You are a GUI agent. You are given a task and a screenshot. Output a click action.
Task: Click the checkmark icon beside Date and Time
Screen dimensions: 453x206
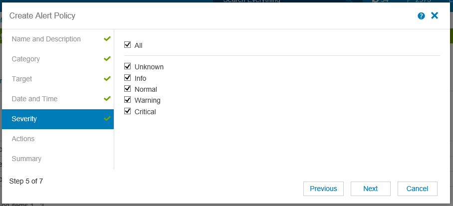click(x=107, y=99)
